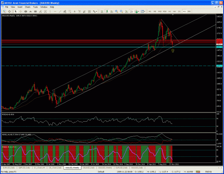Choose the Triangle drawing tool
224x174 pixels.
pos(30,11)
